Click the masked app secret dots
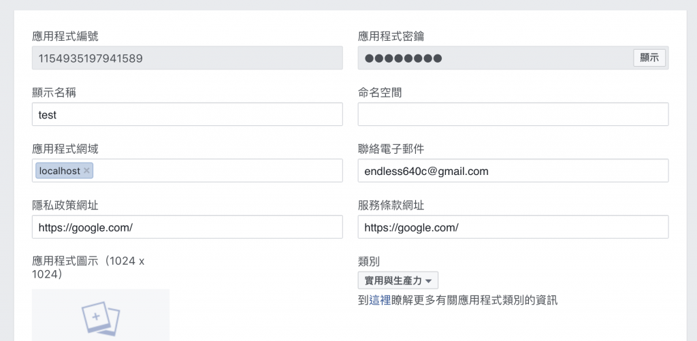The width and height of the screenshot is (697, 341). (403, 59)
